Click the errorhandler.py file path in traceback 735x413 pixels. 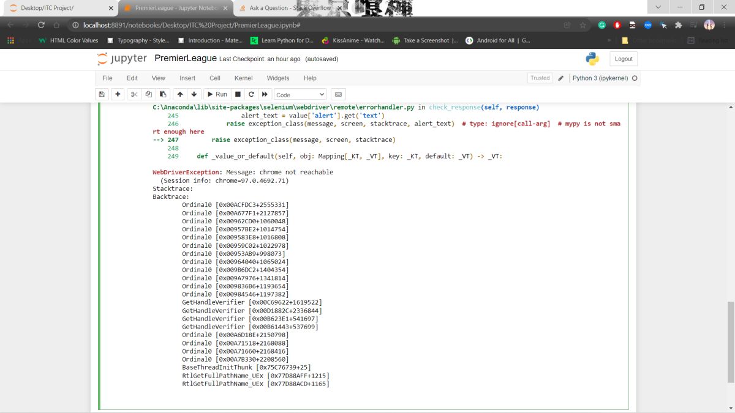[x=284, y=107]
